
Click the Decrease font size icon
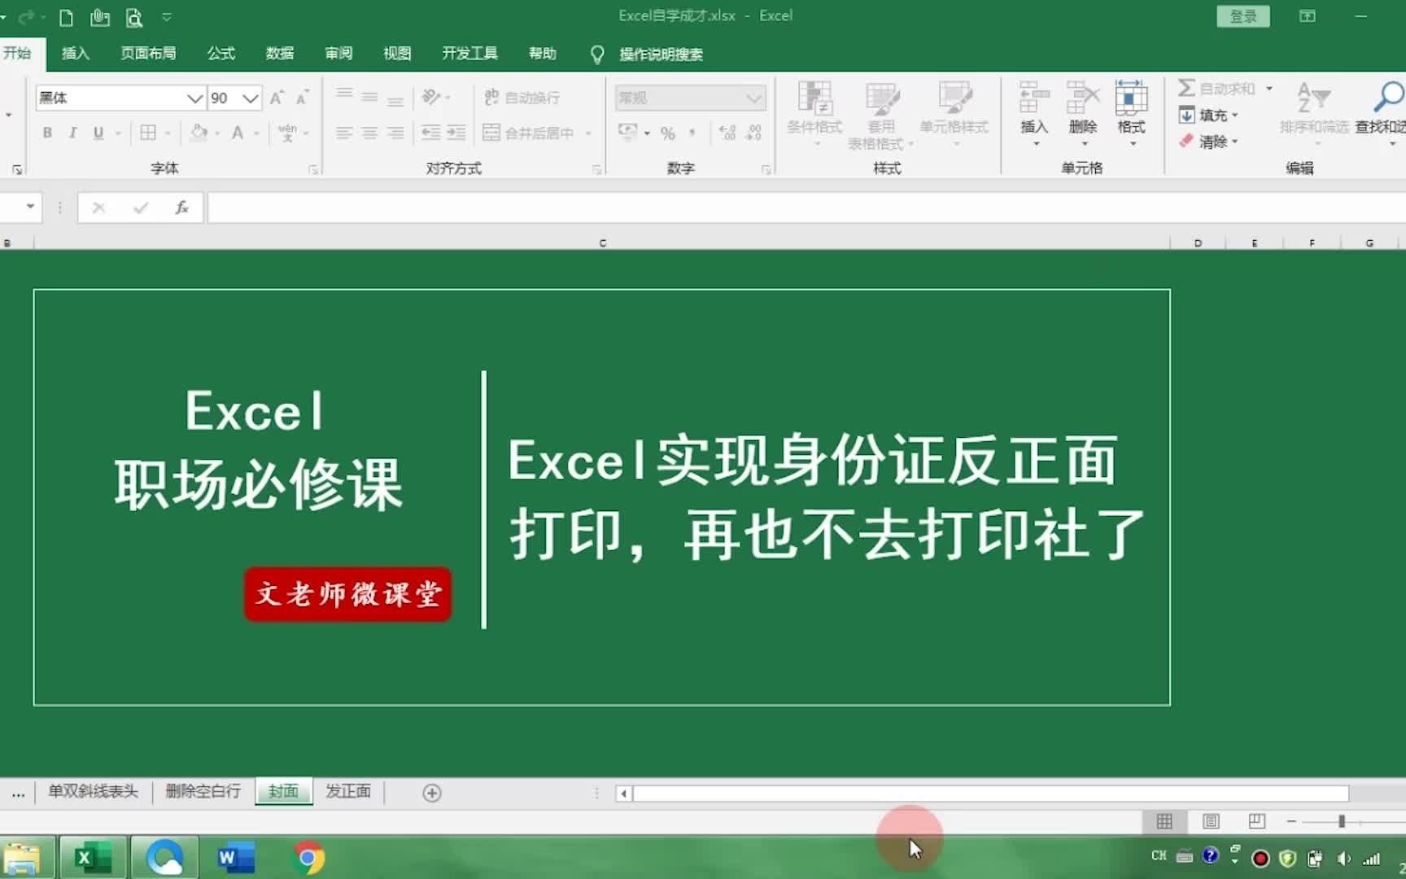click(x=302, y=98)
